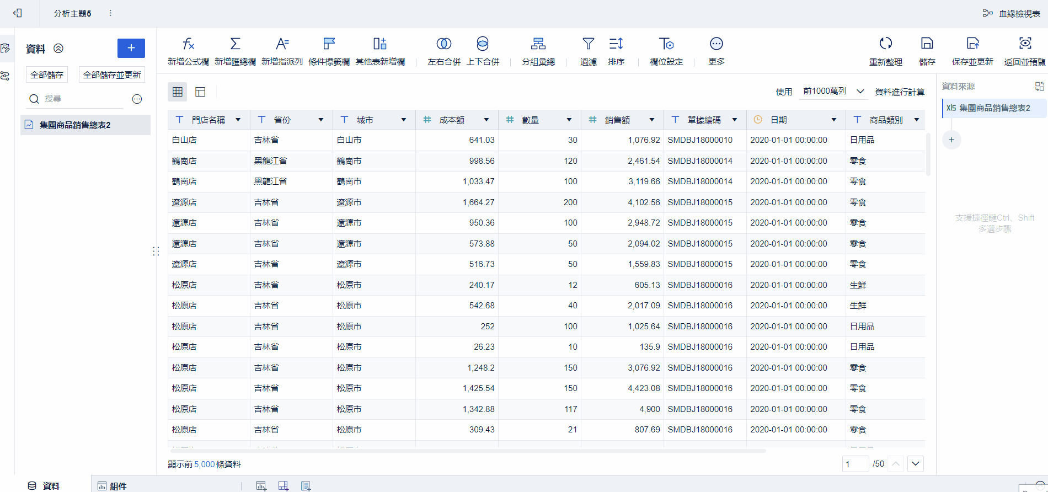Open the 分組彙總 group summary tool
This screenshot has height=492, width=1048.
tap(538, 51)
